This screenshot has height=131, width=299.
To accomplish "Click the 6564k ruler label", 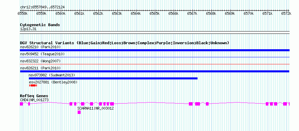I will (136, 13).
